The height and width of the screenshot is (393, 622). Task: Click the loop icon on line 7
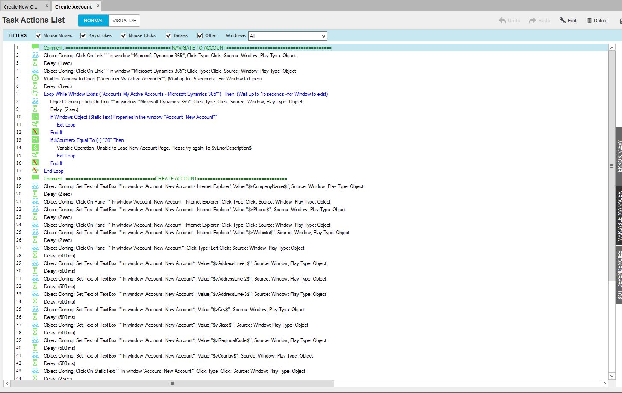click(35, 94)
